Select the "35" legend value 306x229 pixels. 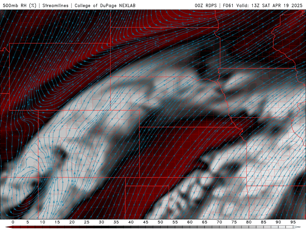[116, 222]
